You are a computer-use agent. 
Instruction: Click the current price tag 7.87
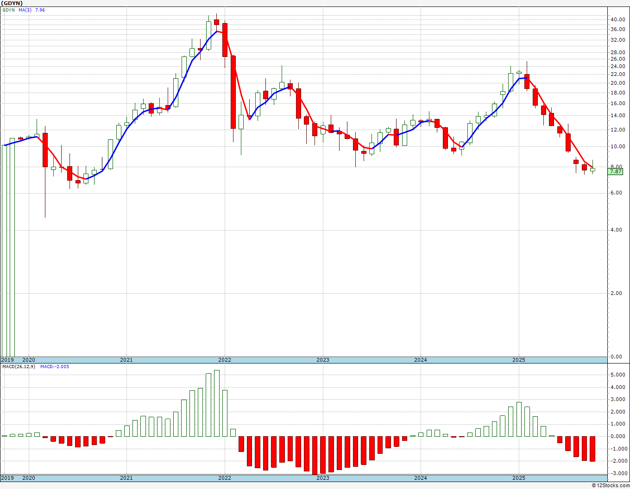point(616,171)
